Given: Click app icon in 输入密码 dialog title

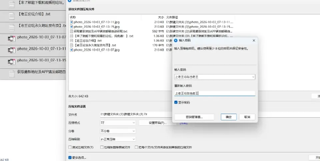Looking at the screenshot, I should tap(176, 40).
